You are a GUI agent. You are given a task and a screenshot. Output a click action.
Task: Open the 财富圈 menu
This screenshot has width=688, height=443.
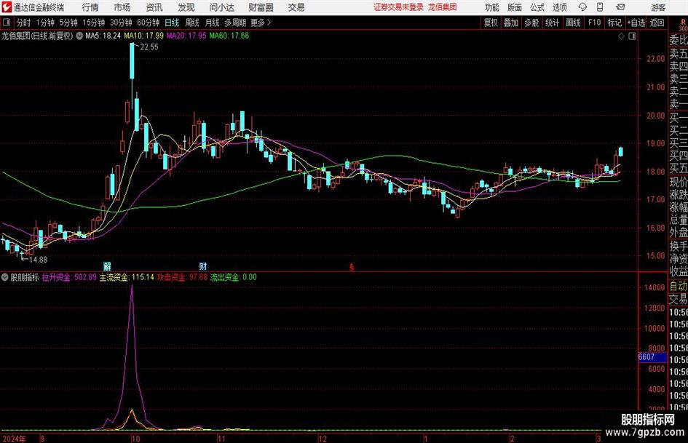pyautogui.click(x=261, y=7)
